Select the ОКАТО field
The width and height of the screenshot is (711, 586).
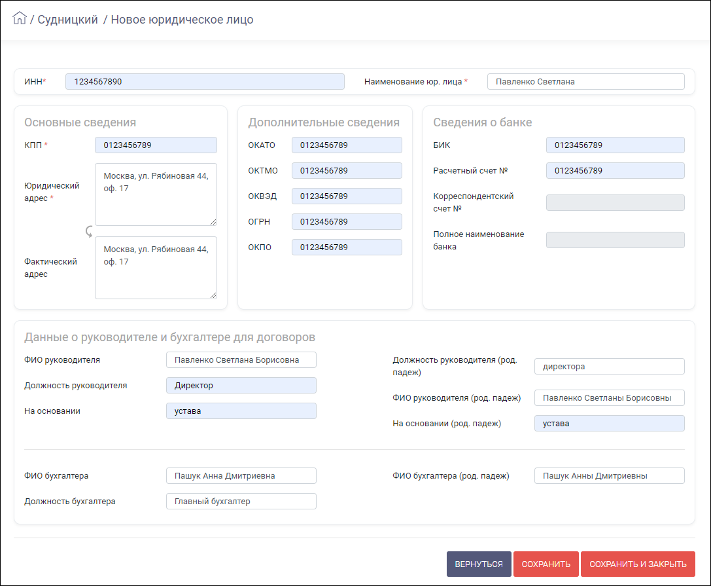click(x=347, y=145)
